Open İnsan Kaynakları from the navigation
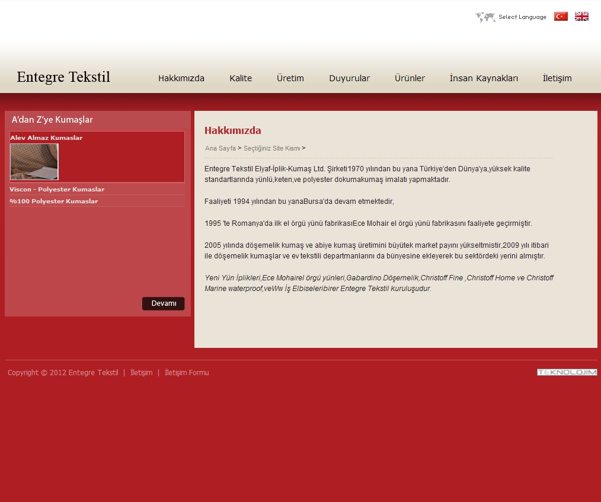The width and height of the screenshot is (601, 502). click(484, 78)
